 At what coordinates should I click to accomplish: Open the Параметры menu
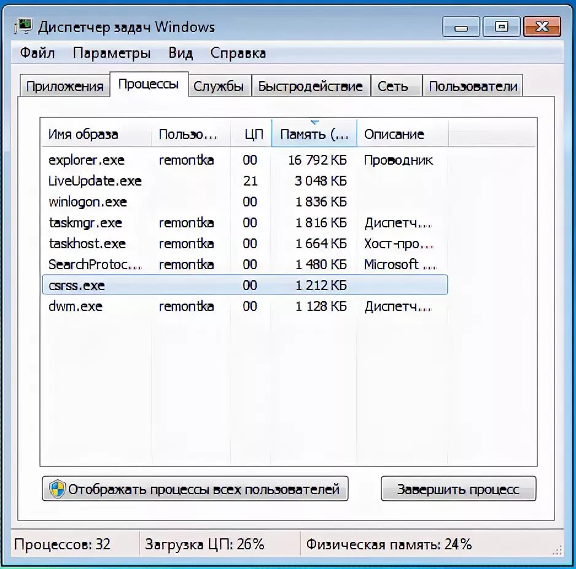pos(112,53)
